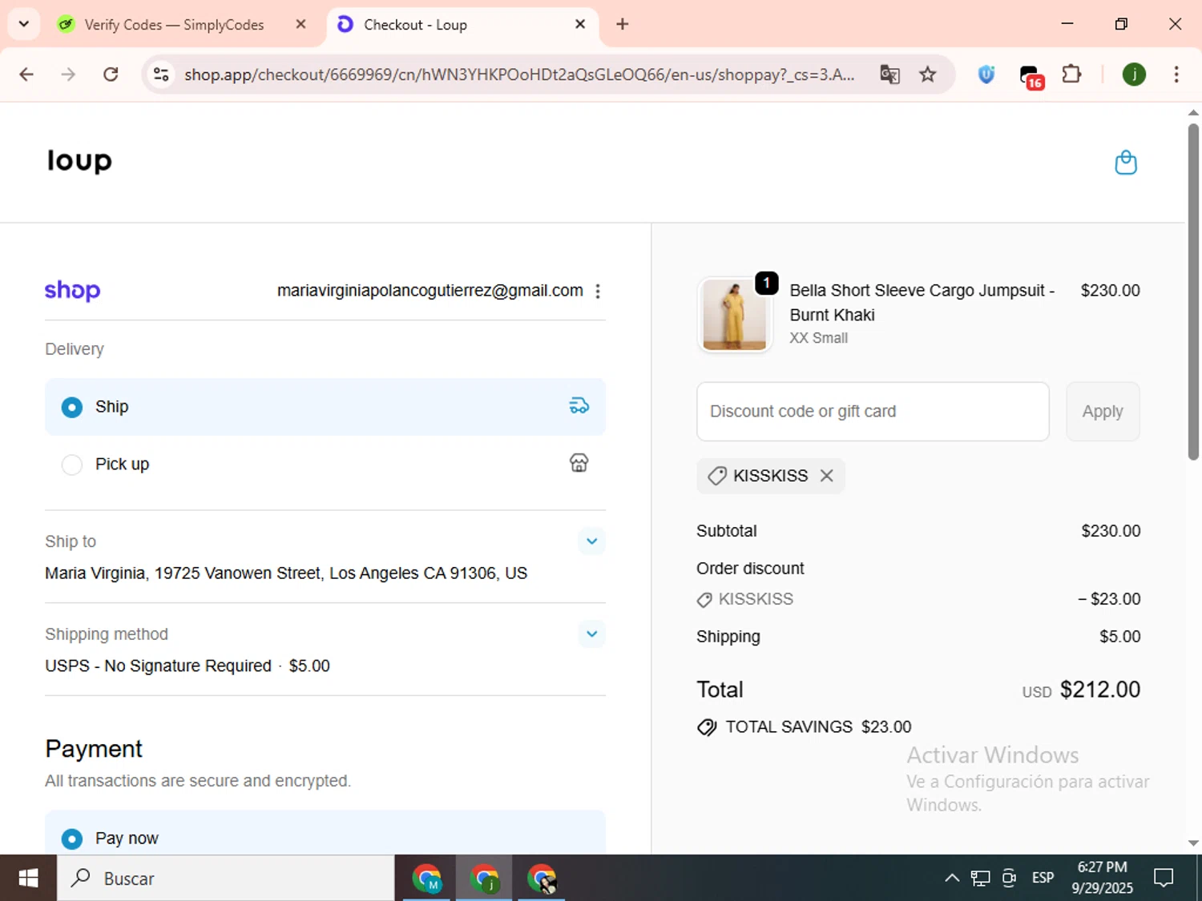The height and width of the screenshot is (901, 1202).
Task: Switch to Verify Codes — SimplyCodes tab
Action: click(x=175, y=25)
